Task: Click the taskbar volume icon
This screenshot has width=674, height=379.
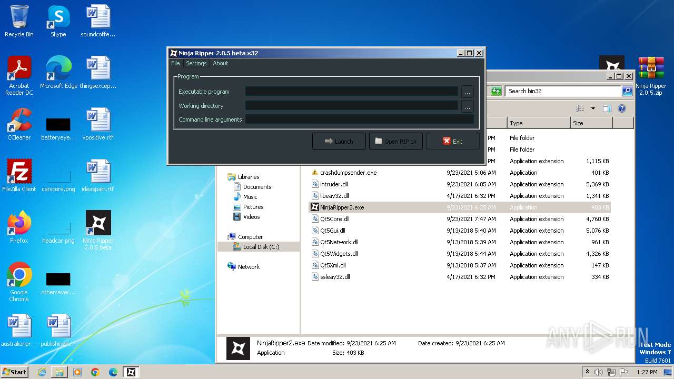Action: pos(599,372)
